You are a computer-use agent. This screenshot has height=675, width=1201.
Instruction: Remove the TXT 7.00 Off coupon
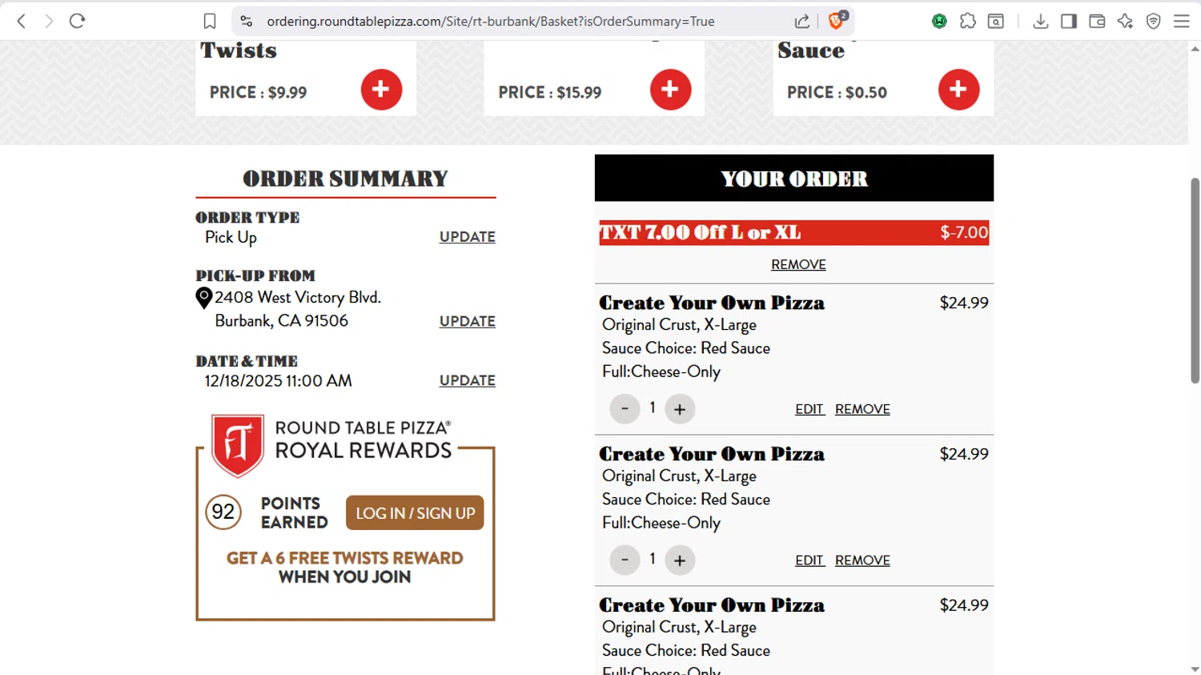[x=798, y=264]
